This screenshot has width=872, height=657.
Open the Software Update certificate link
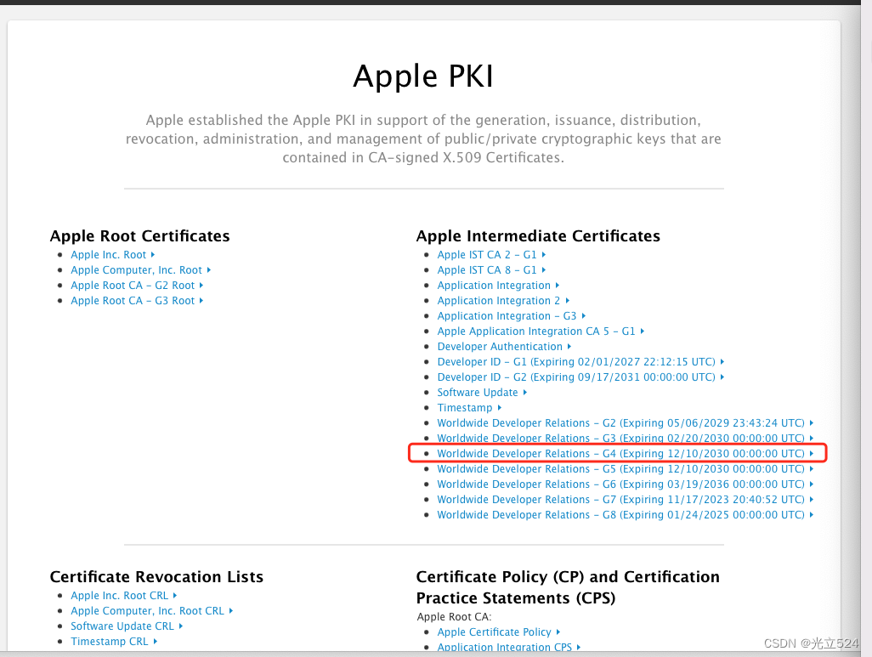pyautogui.click(x=477, y=392)
